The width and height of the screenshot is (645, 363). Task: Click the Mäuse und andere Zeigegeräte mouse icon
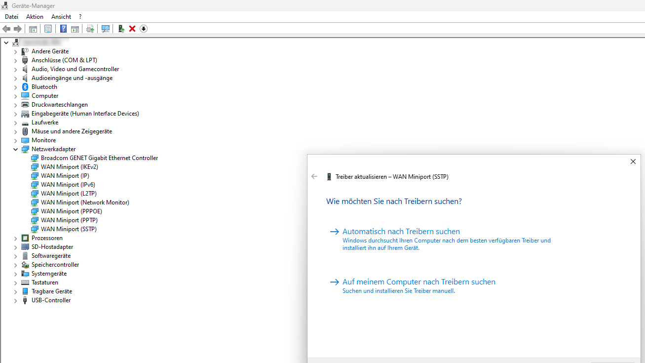pyautogui.click(x=25, y=131)
